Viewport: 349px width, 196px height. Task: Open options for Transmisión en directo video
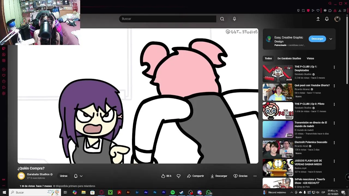pos(334,123)
